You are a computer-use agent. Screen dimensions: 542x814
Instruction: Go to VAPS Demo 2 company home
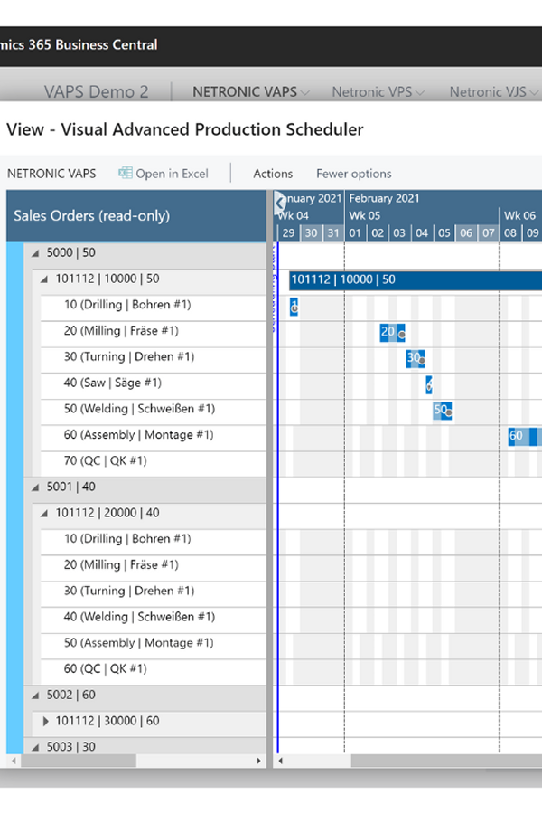click(x=96, y=92)
